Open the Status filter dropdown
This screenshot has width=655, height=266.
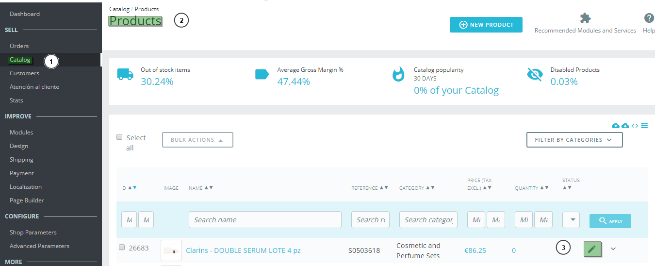coord(571,220)
